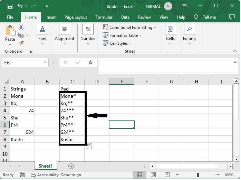Switch to Normal view
241x180 pixels.
pos(139,175)
